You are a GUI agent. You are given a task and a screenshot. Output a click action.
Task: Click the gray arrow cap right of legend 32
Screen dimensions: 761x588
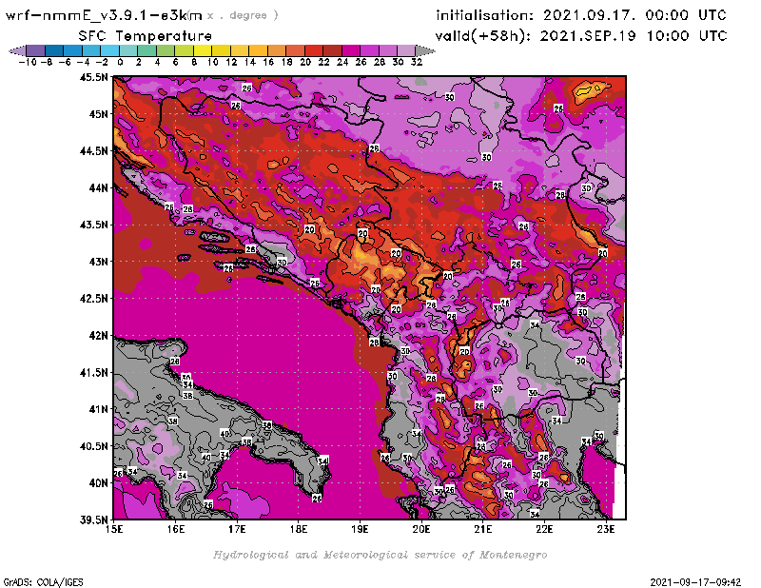pyautogui.click(x=425, y=51)
